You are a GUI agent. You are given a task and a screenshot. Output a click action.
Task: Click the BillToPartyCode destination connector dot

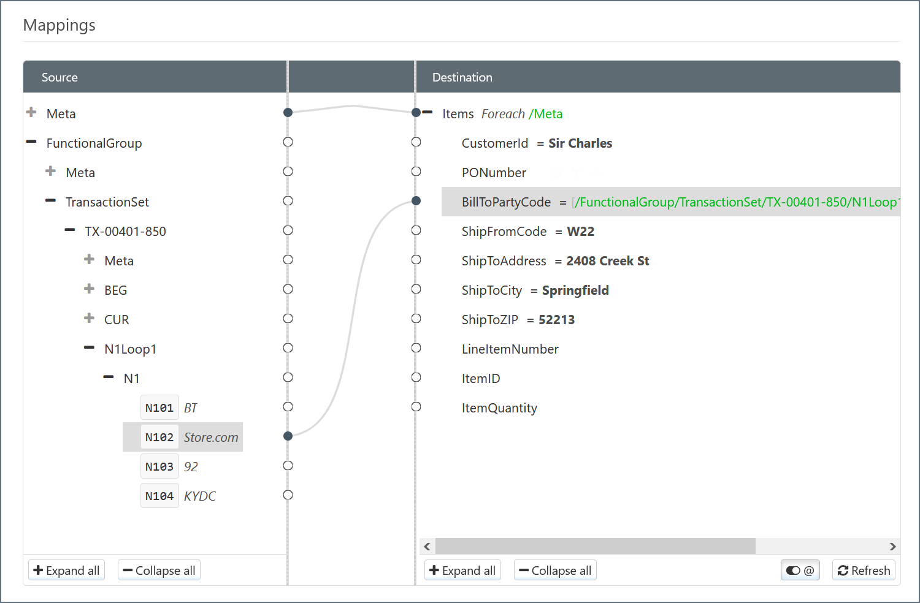pos(416,200)
